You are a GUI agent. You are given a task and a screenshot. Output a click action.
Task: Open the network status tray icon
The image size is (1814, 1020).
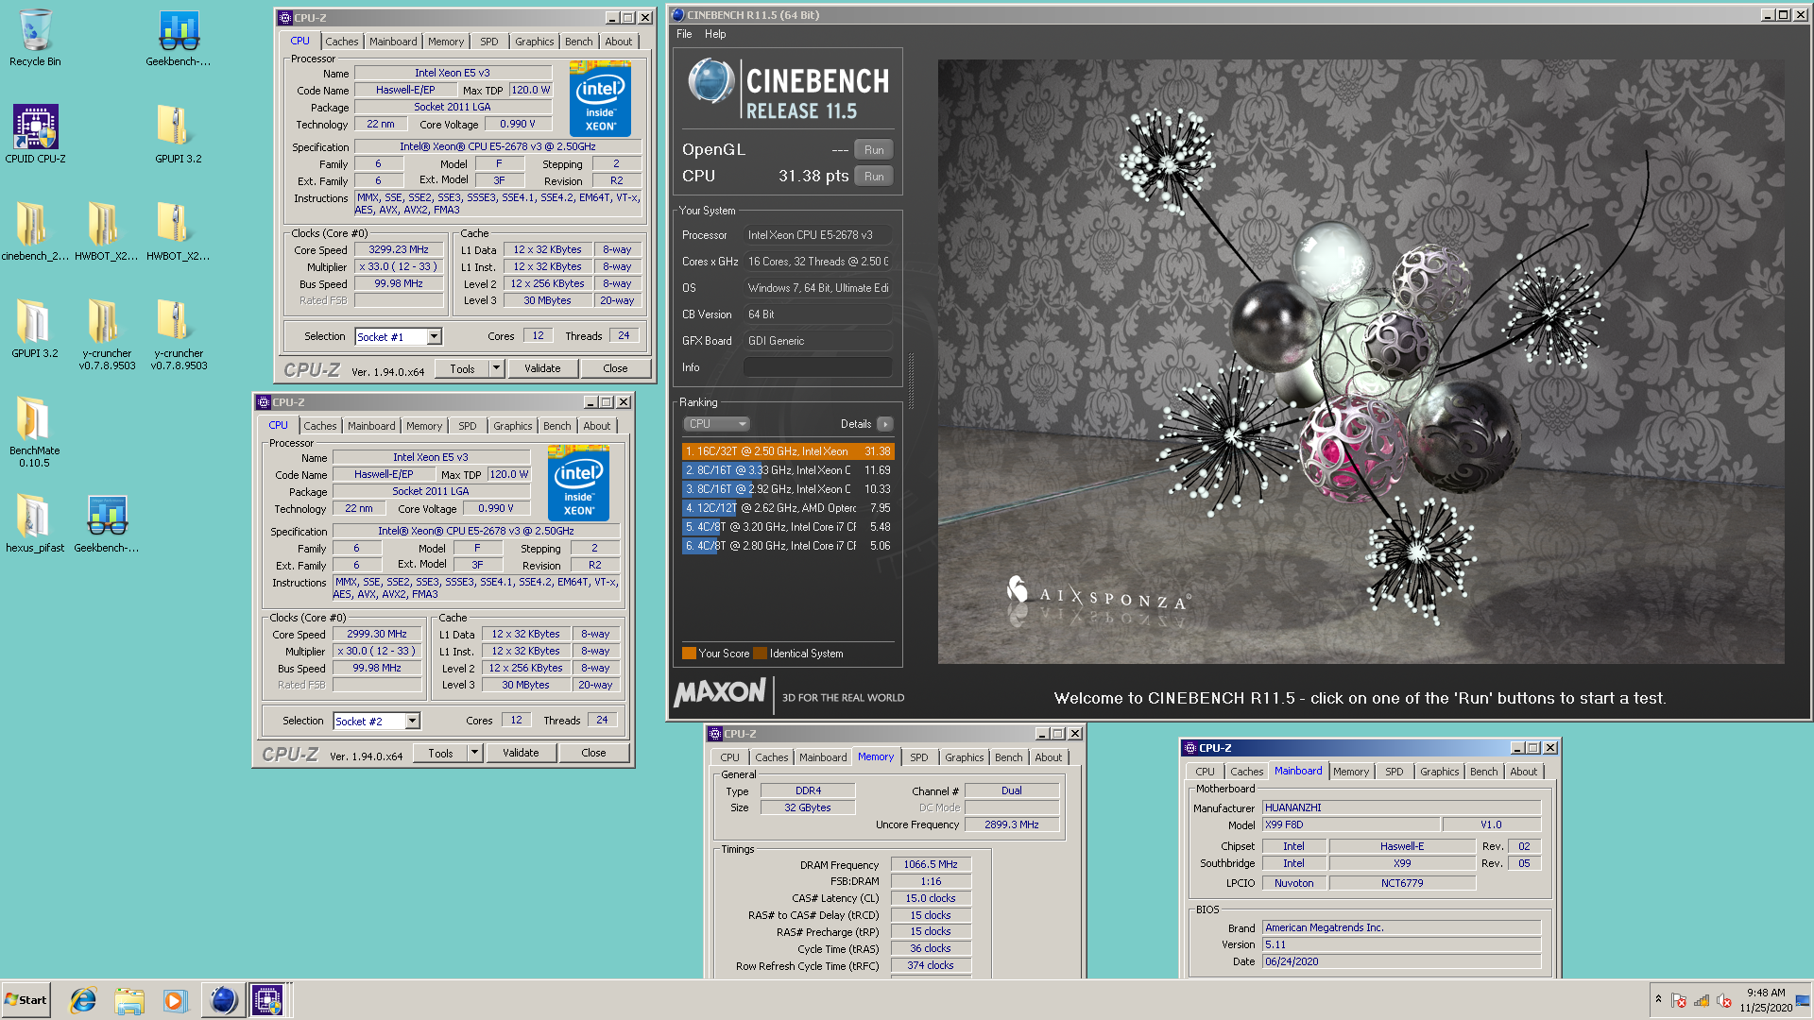tap(1702, 1000)
